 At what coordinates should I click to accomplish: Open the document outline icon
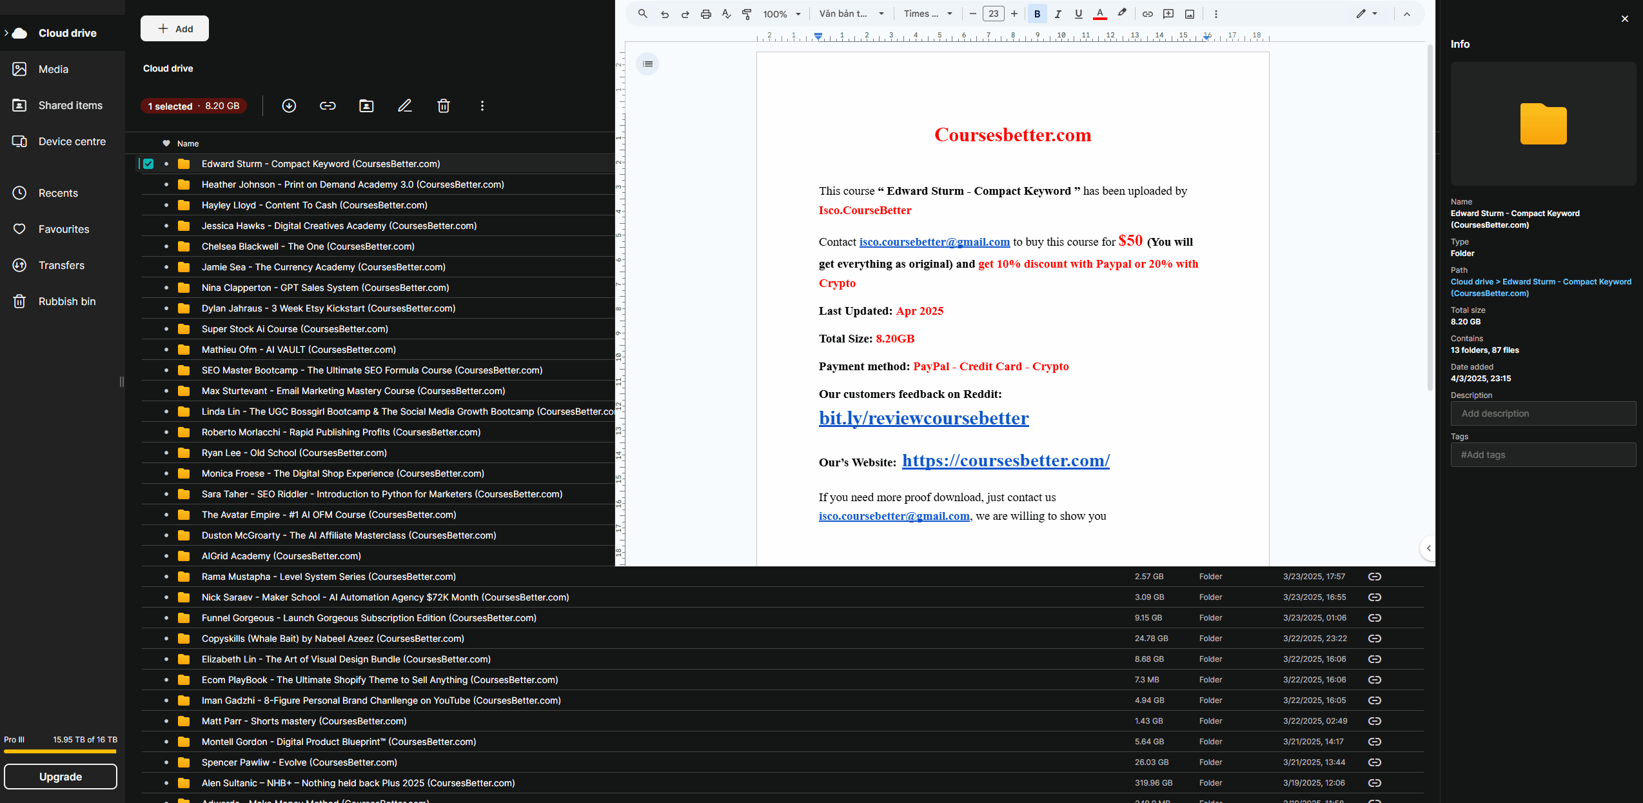647,64
